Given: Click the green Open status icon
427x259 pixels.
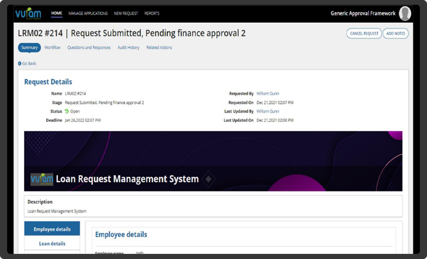Looking at the screenshot, I should 67,111.
